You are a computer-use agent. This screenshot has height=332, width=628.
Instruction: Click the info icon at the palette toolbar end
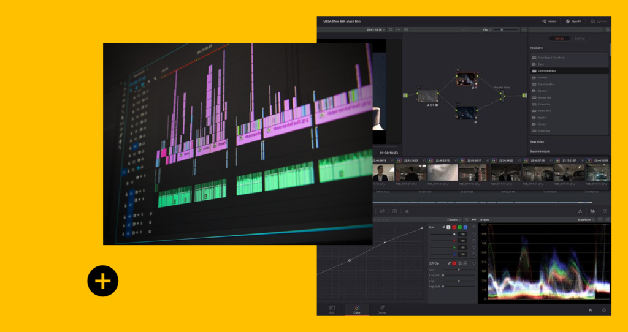605,211
